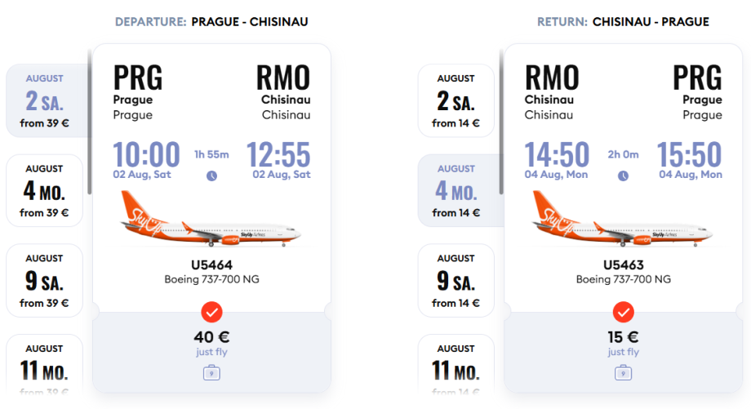Viewport: 751px width, 409px height.
Task: Click the SkyUp airplane image on departure card
Action: [211, 219]
